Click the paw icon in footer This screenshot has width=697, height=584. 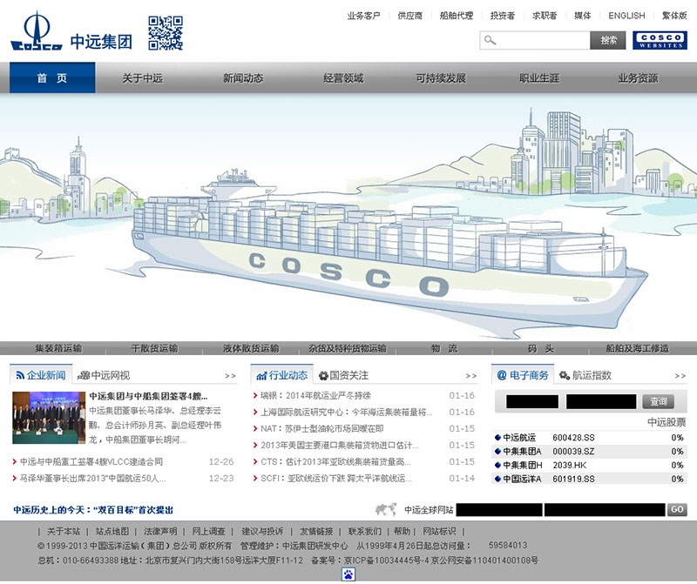(x=348, y=574)
